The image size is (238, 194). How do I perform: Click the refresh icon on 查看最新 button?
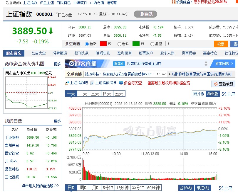[x=215, y=83]
